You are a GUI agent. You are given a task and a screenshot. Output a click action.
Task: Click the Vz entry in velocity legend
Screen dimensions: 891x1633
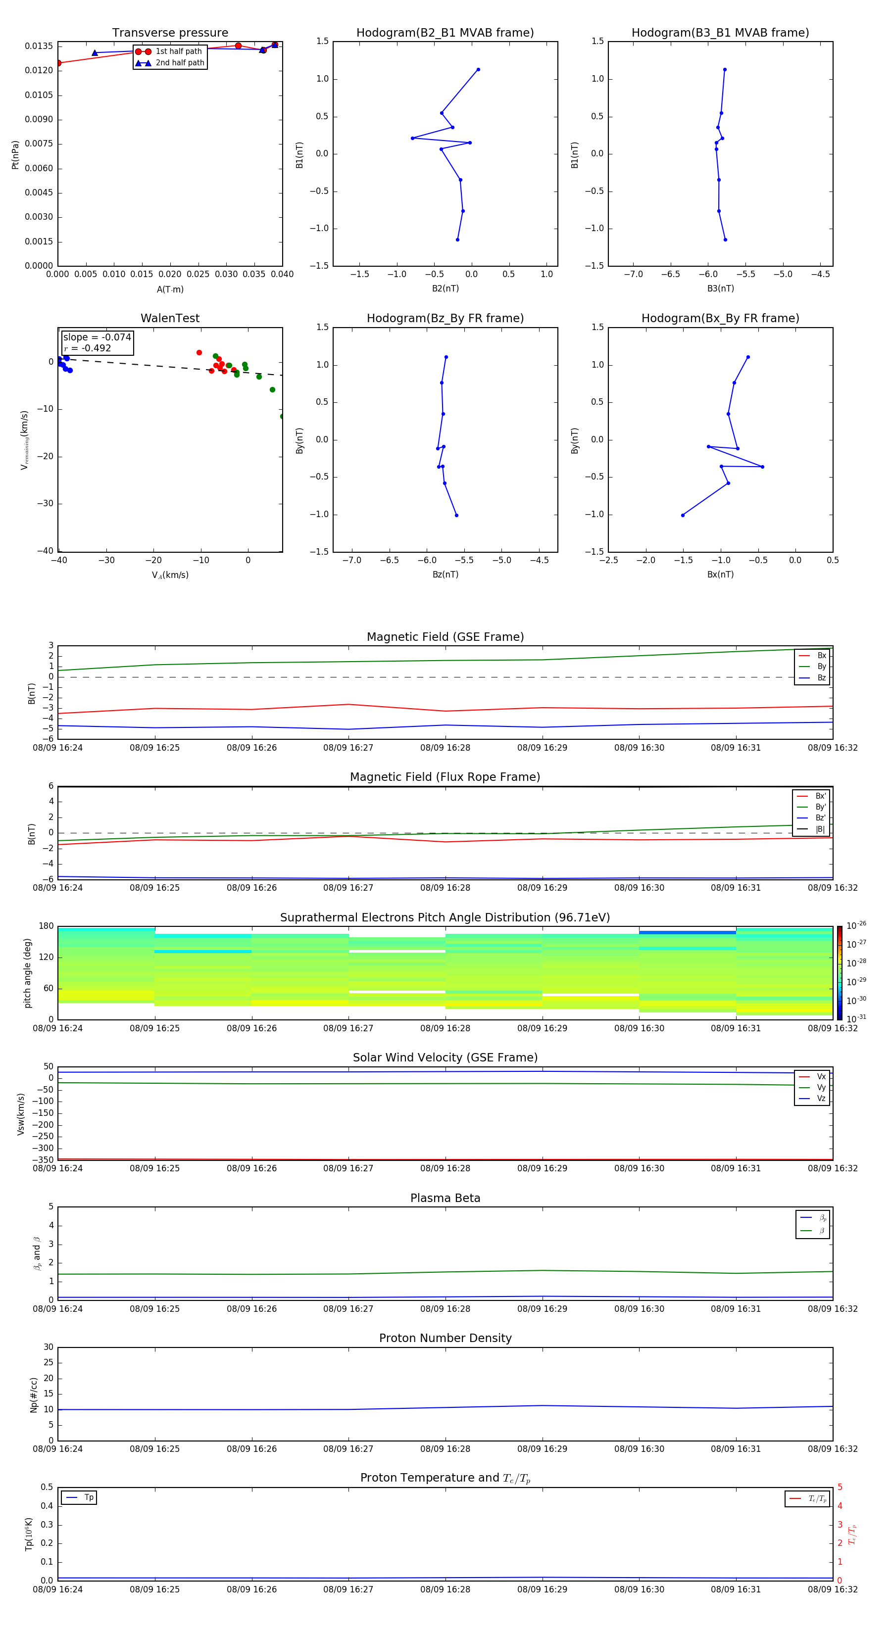pos(813,1099)
